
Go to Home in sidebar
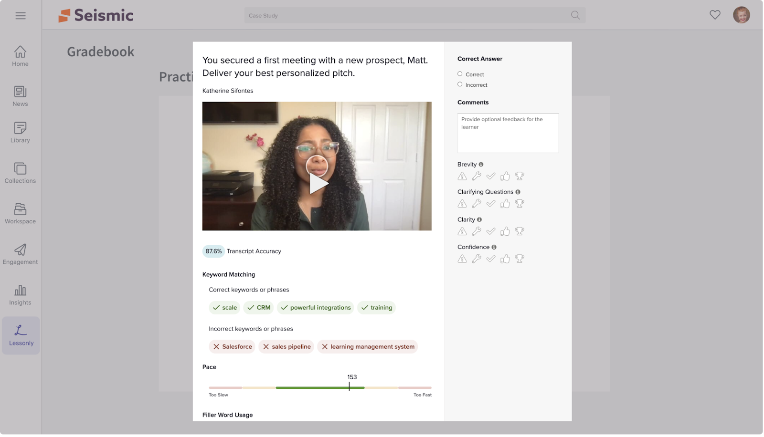coord(21,56)
